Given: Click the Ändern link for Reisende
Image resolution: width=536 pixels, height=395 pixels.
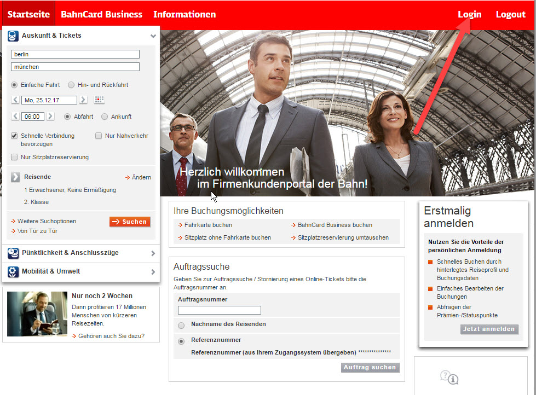Looking at the screenshot, I should (138, 177).
